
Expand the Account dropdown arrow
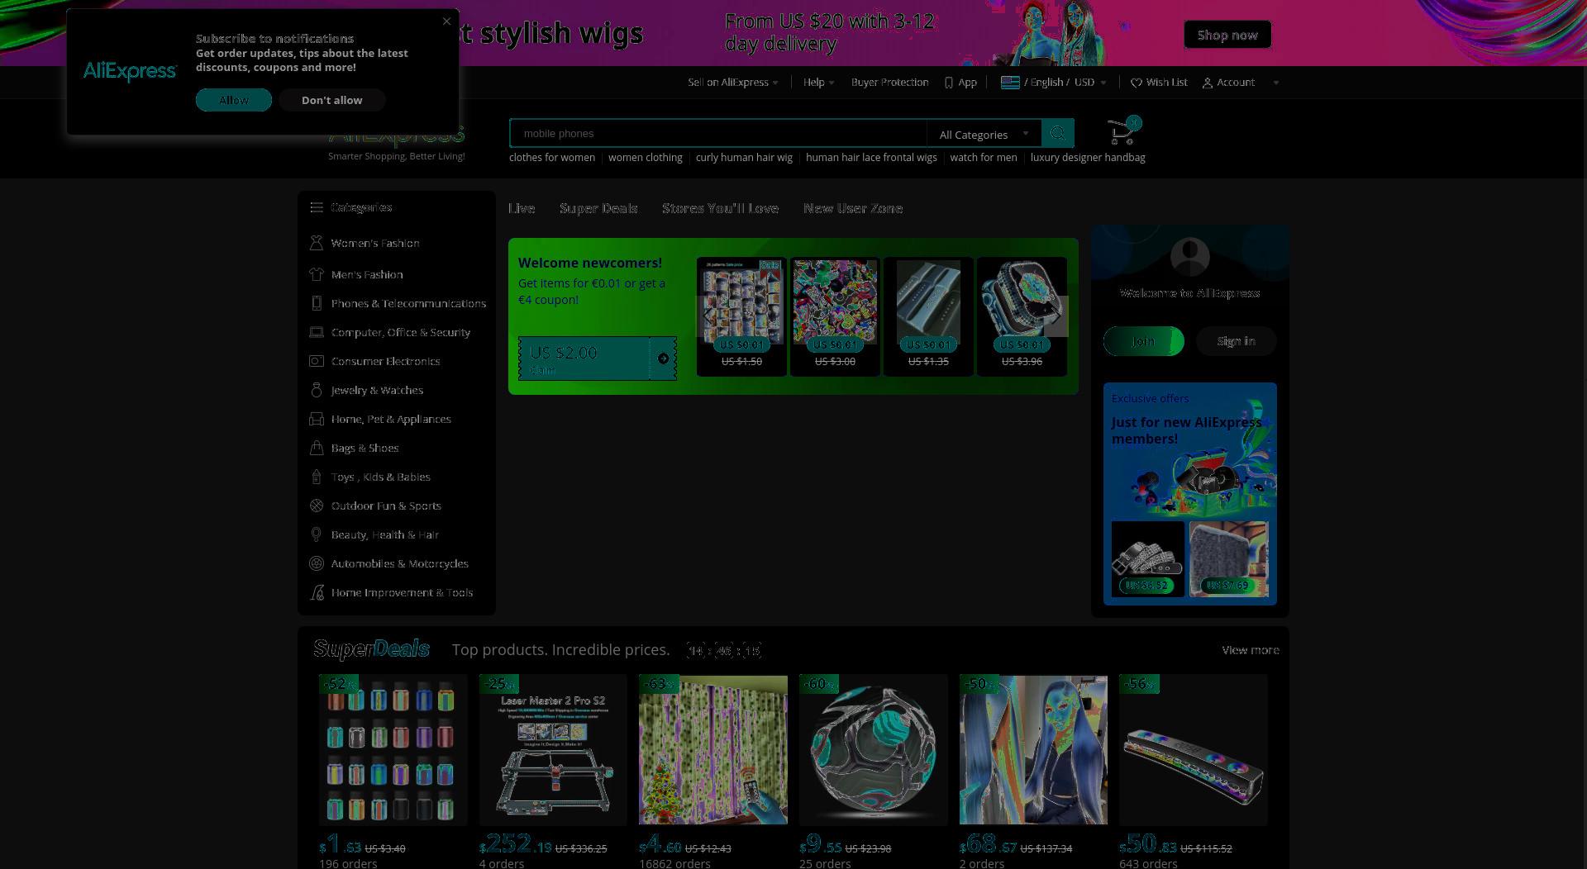[1276, 83]
